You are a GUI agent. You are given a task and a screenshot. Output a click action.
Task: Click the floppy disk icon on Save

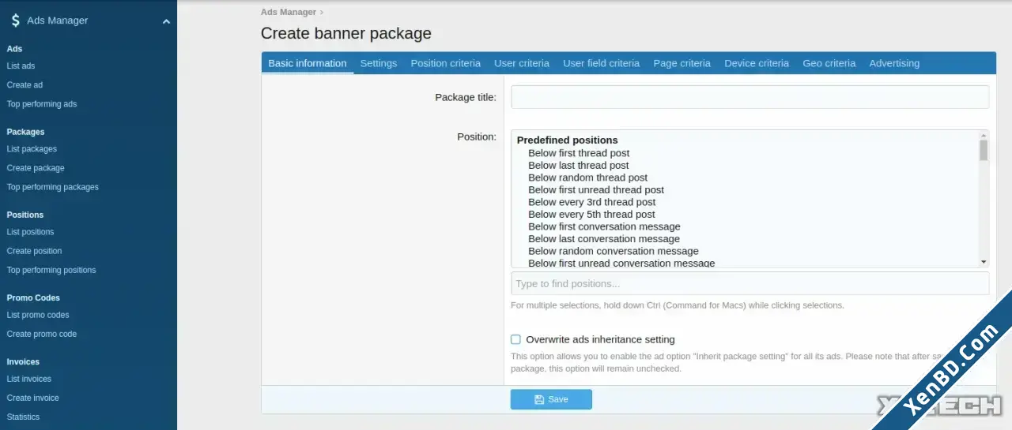click(539, 399)
